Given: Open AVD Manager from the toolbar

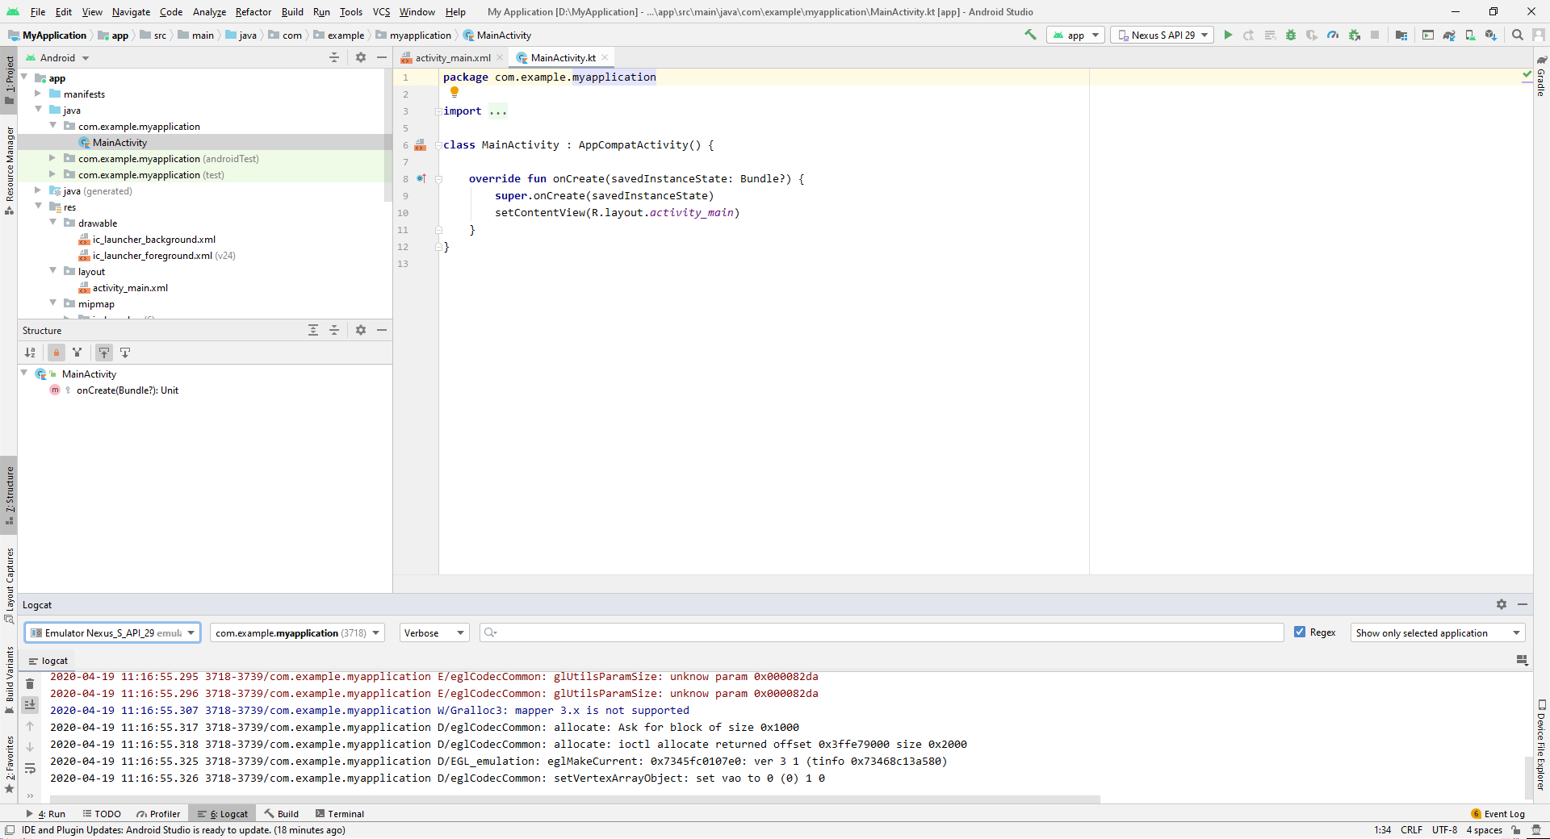Looking at the screenshot, I should click(1470, 35).
